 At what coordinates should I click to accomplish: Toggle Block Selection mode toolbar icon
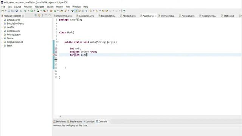[83, 11]
